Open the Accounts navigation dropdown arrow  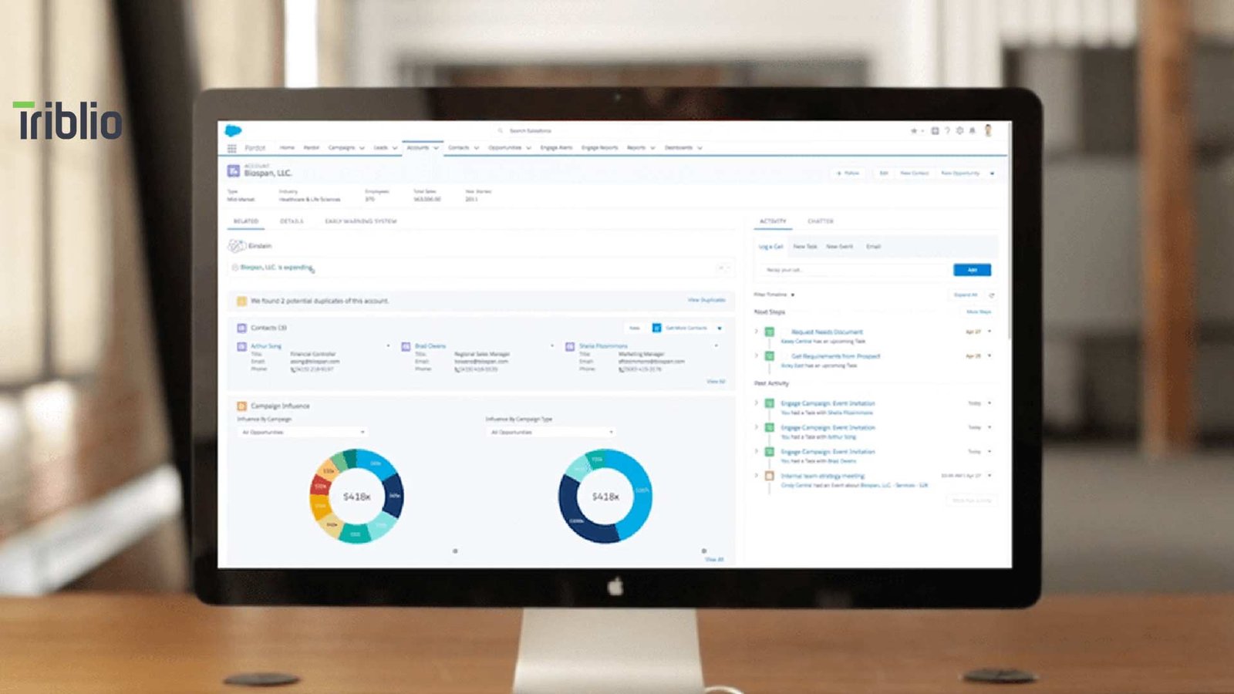[x=436, y=147]
